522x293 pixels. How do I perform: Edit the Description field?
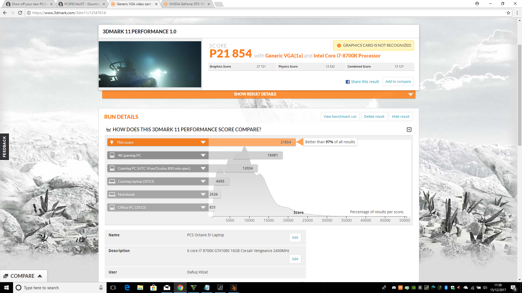click(295, 259)
